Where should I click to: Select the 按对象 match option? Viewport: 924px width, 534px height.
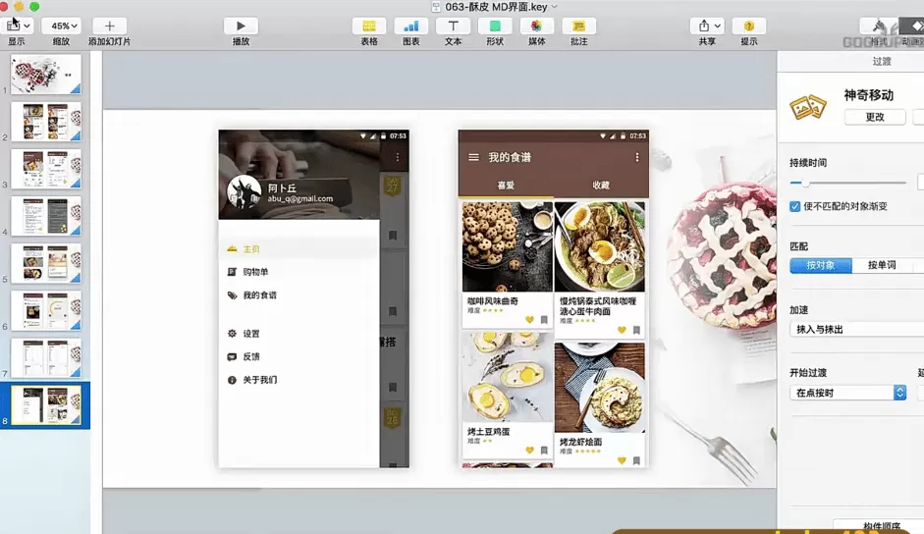(x=821, y=265)
